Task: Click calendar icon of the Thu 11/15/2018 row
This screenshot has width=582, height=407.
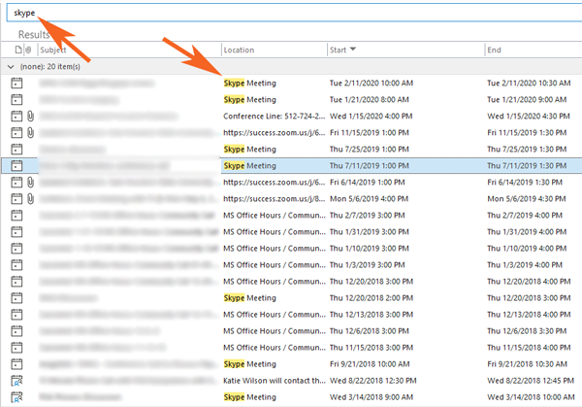Action: (x=16, y=348)
